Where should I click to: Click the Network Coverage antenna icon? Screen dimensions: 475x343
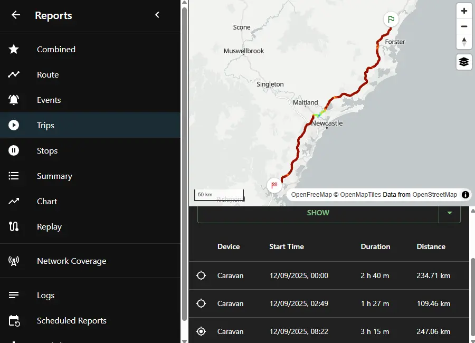point(14,261)
